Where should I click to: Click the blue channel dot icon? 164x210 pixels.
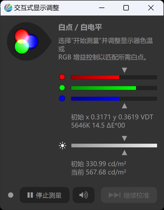pos(62,98)
